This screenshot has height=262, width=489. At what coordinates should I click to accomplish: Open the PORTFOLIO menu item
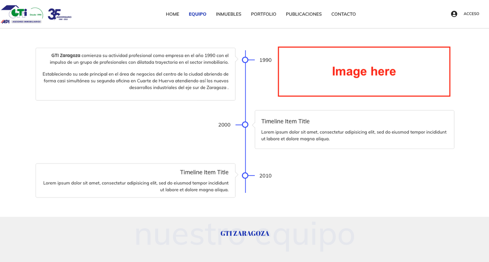pos(264,14)
